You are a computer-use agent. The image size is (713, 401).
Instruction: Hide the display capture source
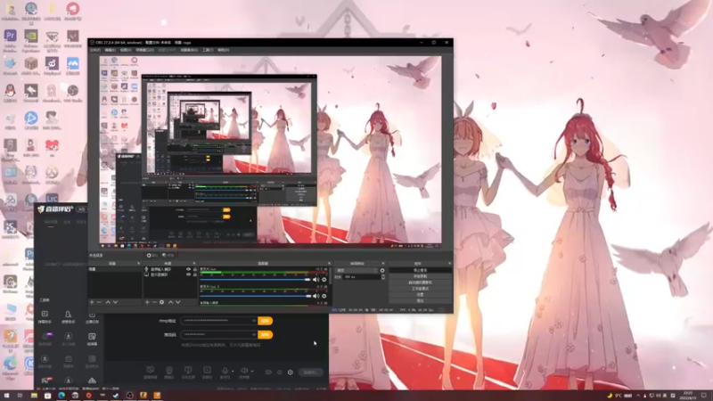point(188,274)
